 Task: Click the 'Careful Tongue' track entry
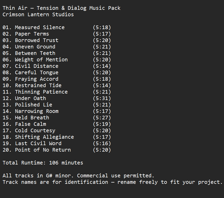[x=36, y=72]
